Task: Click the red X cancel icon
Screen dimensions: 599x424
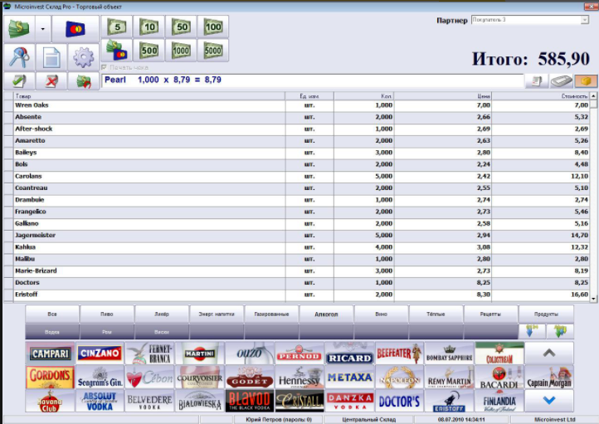Action: click(x=51, y=81)
